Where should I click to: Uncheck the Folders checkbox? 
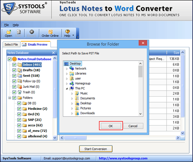pyautogui.click(x=14, y=98)
